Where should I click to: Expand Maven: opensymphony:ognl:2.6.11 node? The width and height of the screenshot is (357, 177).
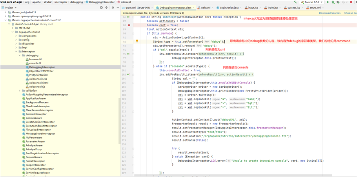[5, 16]
